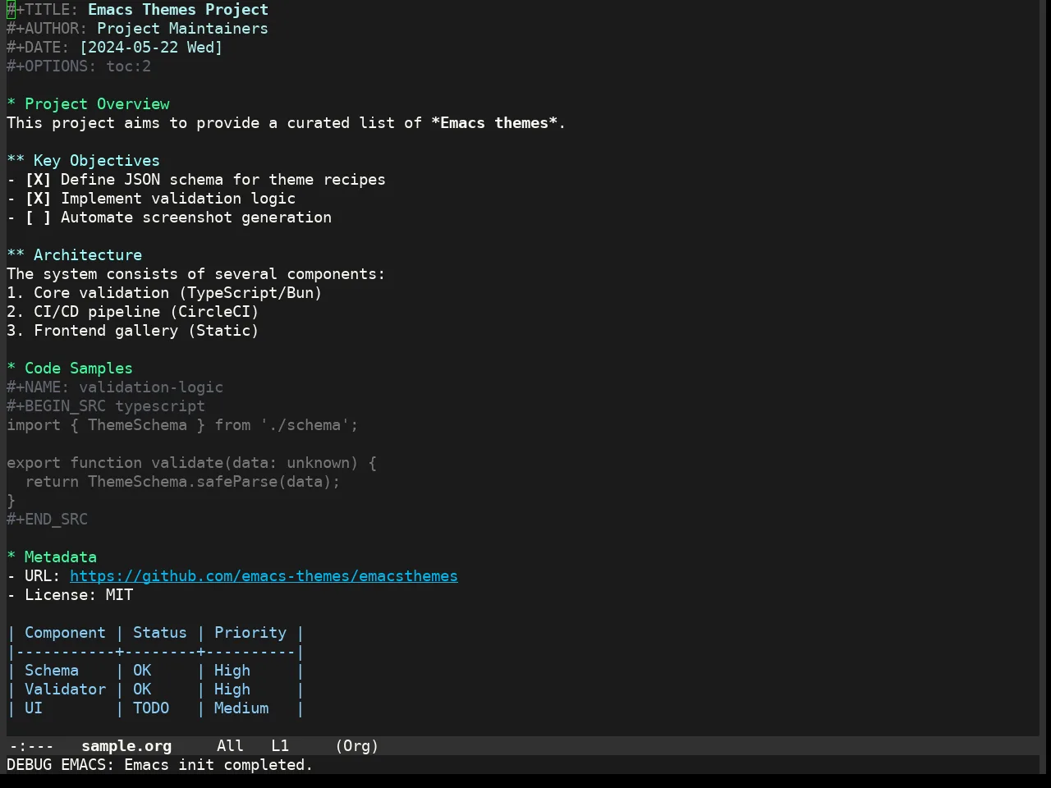Click the L1 line number indicator

tap(280, 746)
